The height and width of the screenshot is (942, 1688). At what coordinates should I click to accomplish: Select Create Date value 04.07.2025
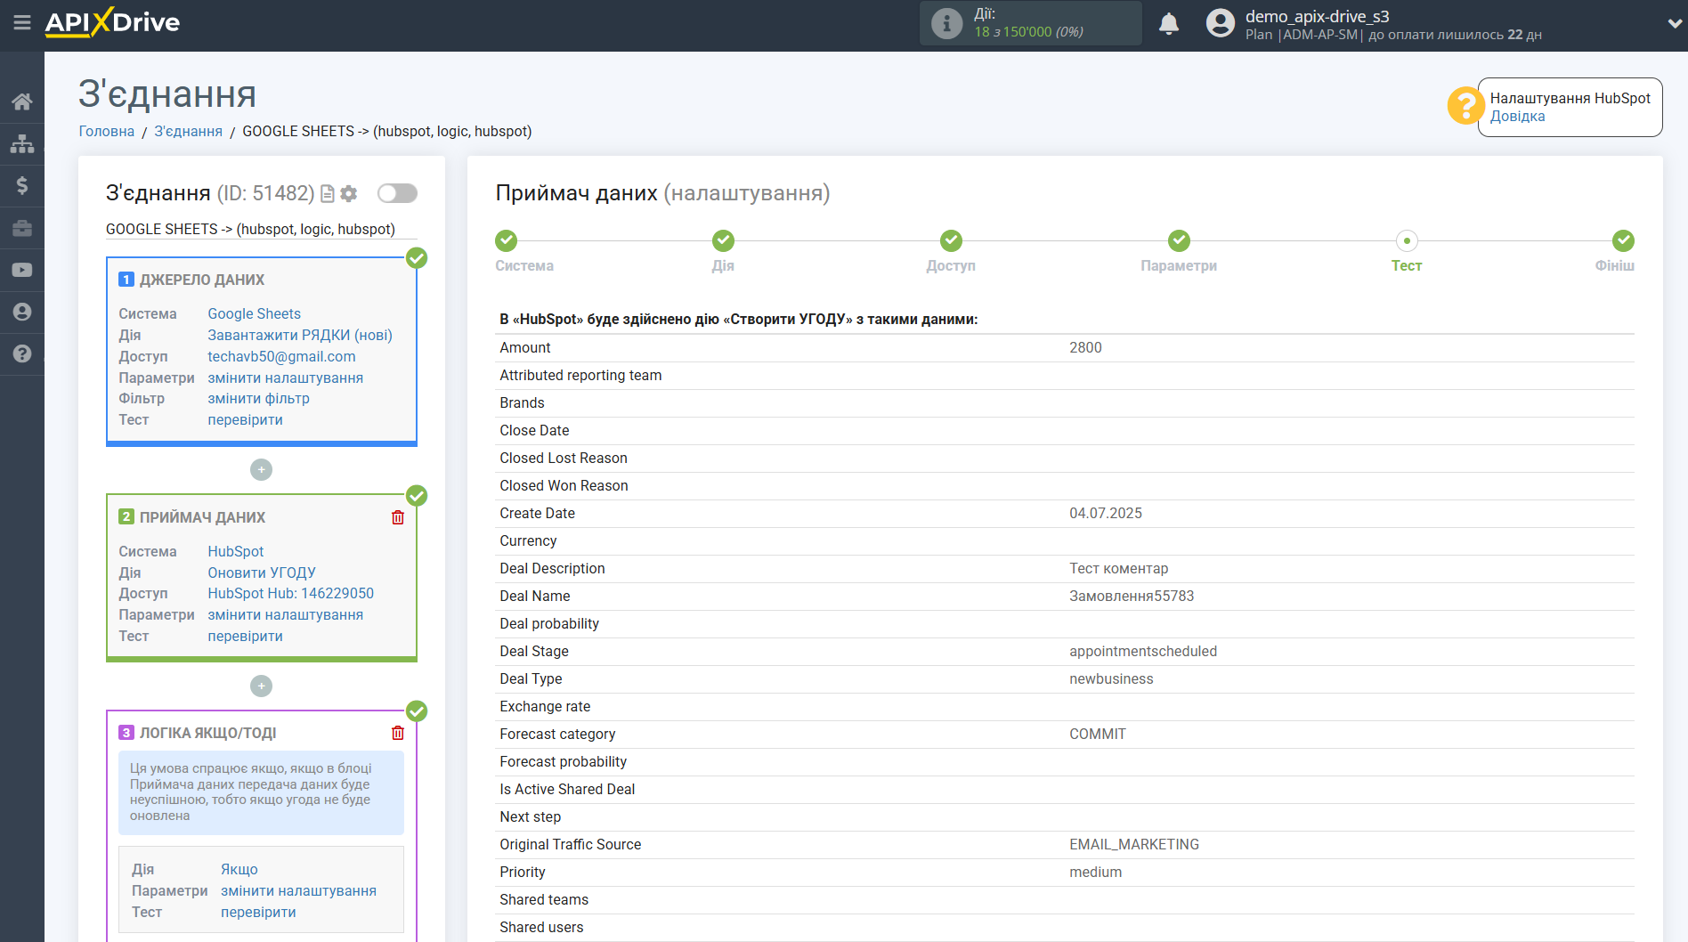1106,513
